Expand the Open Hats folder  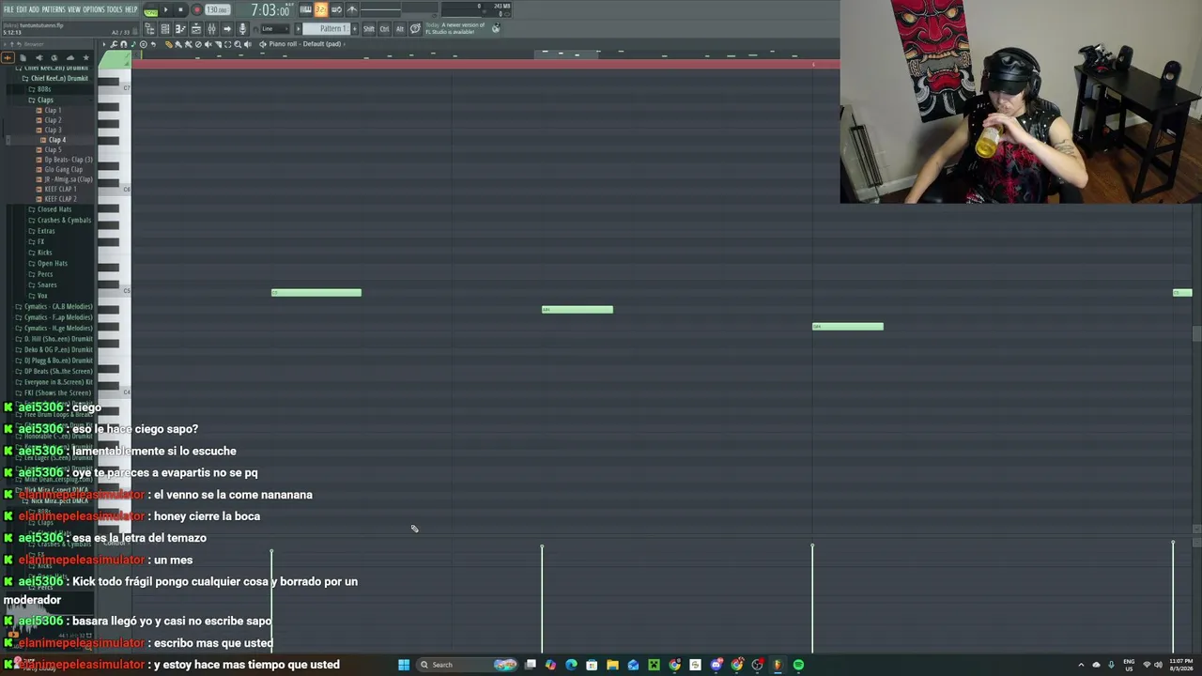[52, 263]
